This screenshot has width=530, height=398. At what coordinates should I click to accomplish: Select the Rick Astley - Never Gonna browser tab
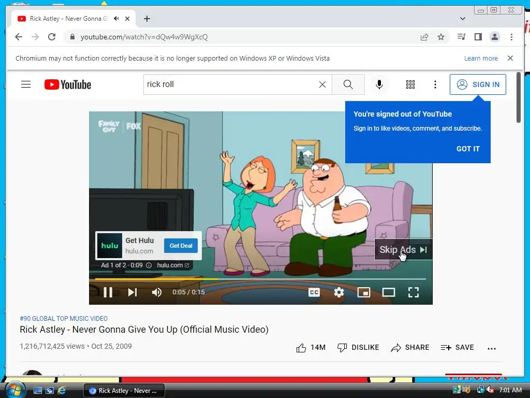73,19
